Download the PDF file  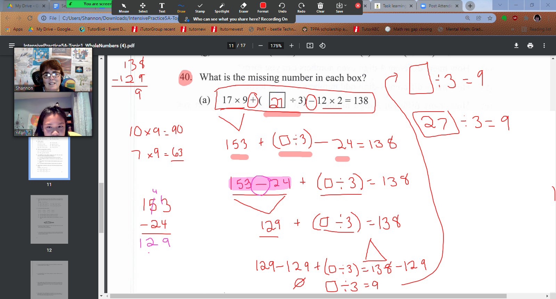click(516, 46)
